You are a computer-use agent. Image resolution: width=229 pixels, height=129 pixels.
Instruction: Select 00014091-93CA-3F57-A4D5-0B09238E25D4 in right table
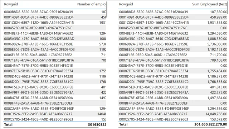click(x=154, y=17)
